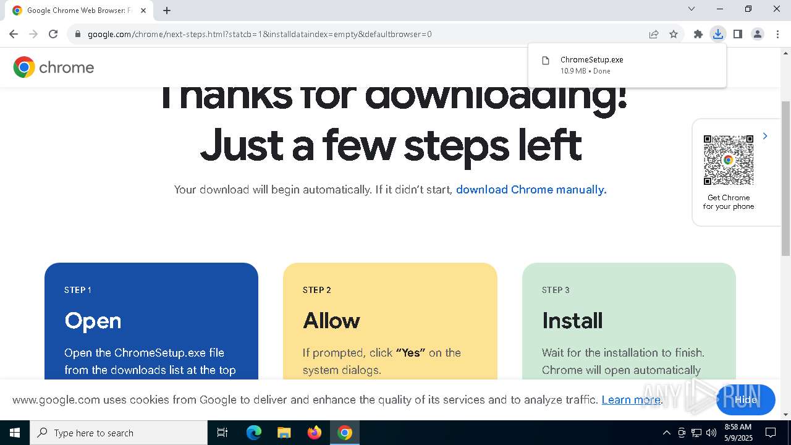Click the Step 2 Allow card
The image size is (791, 445).
click(x=390, y=321)
